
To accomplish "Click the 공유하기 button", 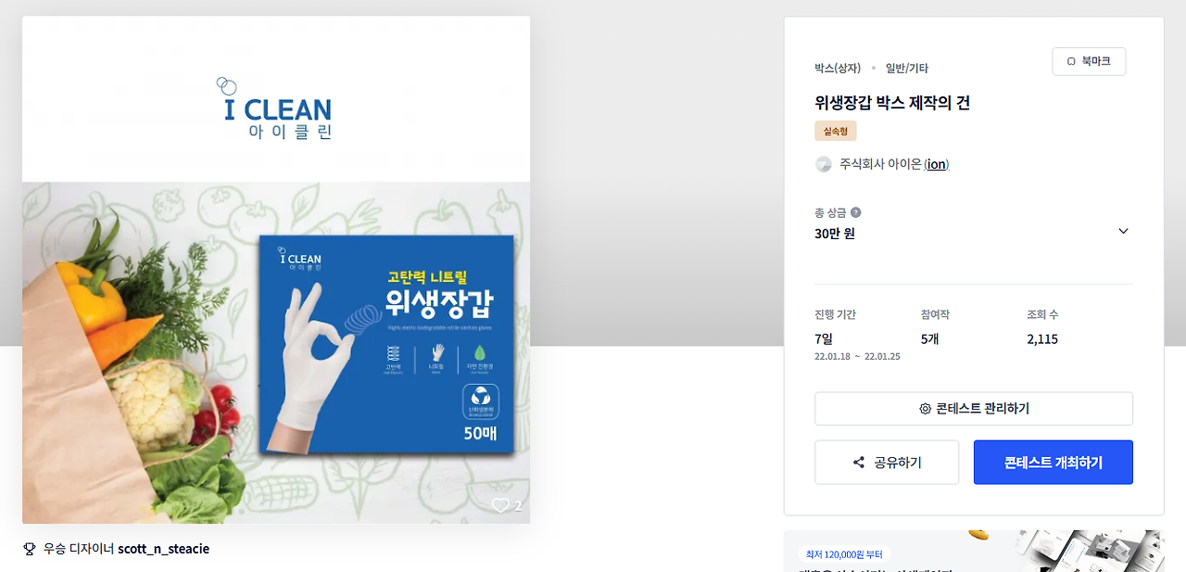I will (x=887, y=463).
